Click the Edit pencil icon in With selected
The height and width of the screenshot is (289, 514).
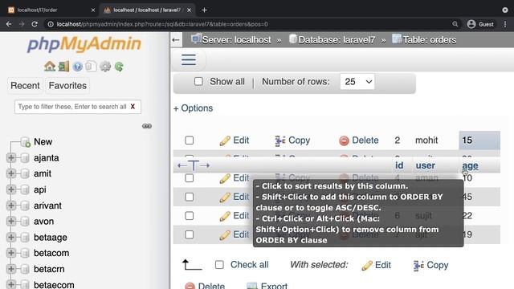(x=367, y=265)
